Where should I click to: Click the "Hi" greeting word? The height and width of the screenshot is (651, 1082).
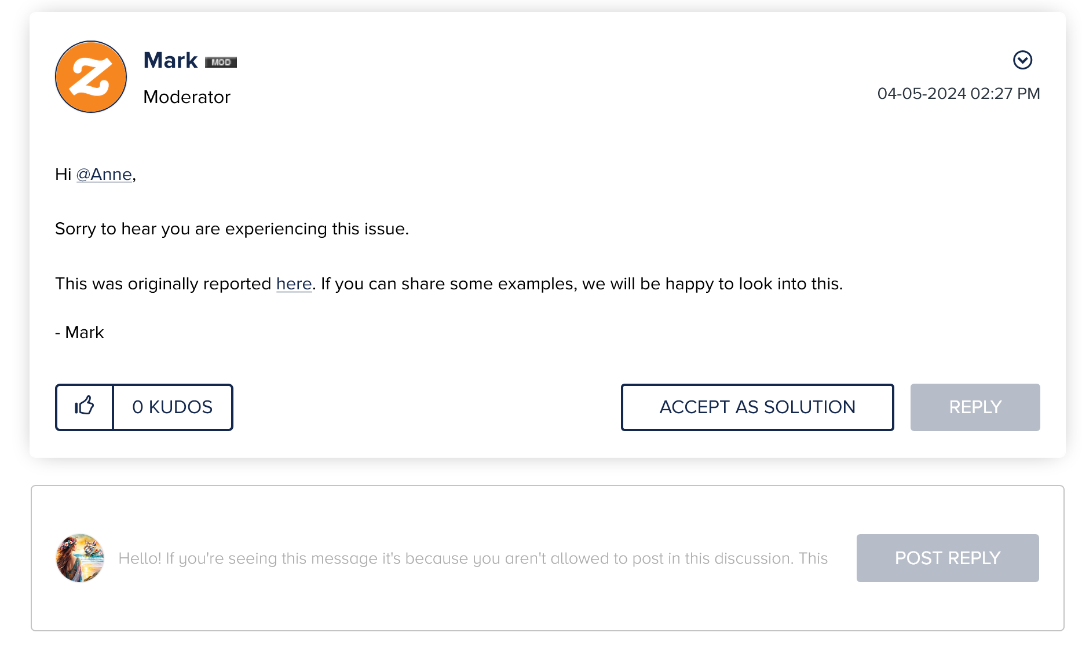(63, 174)
